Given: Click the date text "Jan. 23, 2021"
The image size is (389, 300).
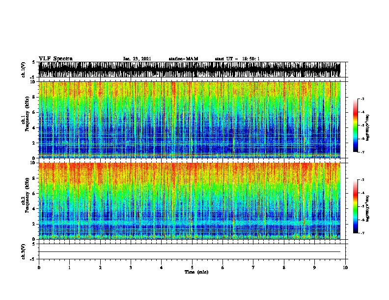Looking at the screenshot, I should (137, 59).
